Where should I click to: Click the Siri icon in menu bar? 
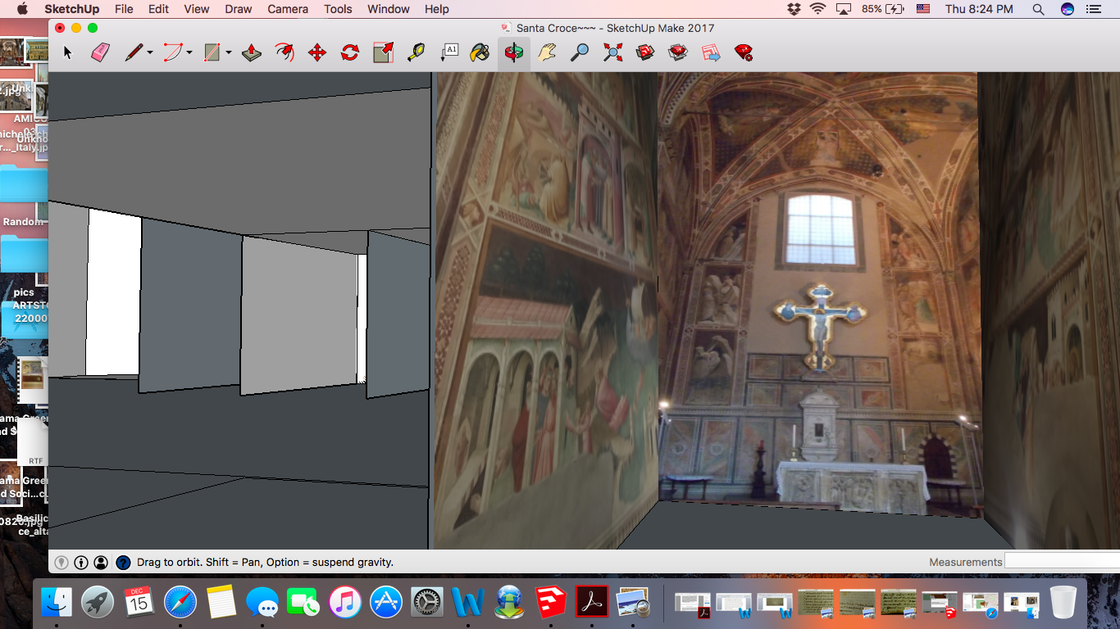point(1067,9)
